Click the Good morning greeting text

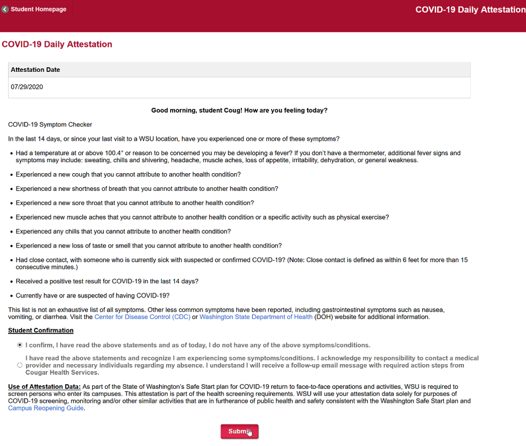coord(239,110)
